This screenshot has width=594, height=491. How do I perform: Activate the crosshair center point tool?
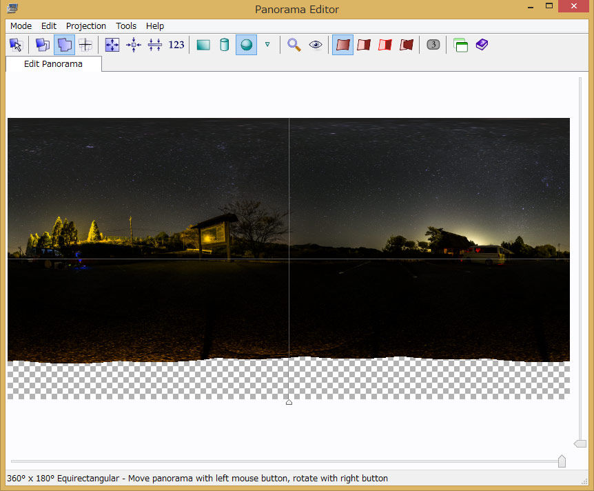tap(85, 45)
